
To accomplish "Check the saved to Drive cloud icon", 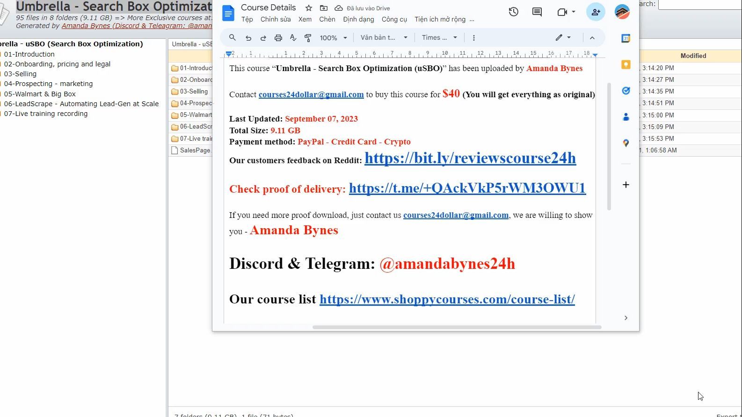I will pos(339,8).
